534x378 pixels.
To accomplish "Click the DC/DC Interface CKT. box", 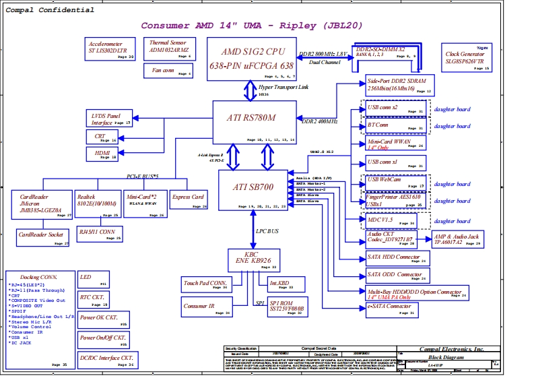I will point(106,360).
